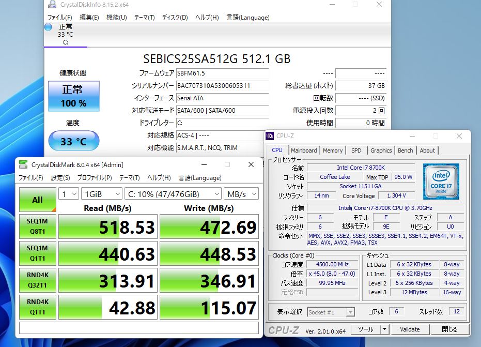The height and width of the screenshot is (347, 481).
Task: Click the empty comment box in CrystalDiskMark
Action: pos(139,328)
